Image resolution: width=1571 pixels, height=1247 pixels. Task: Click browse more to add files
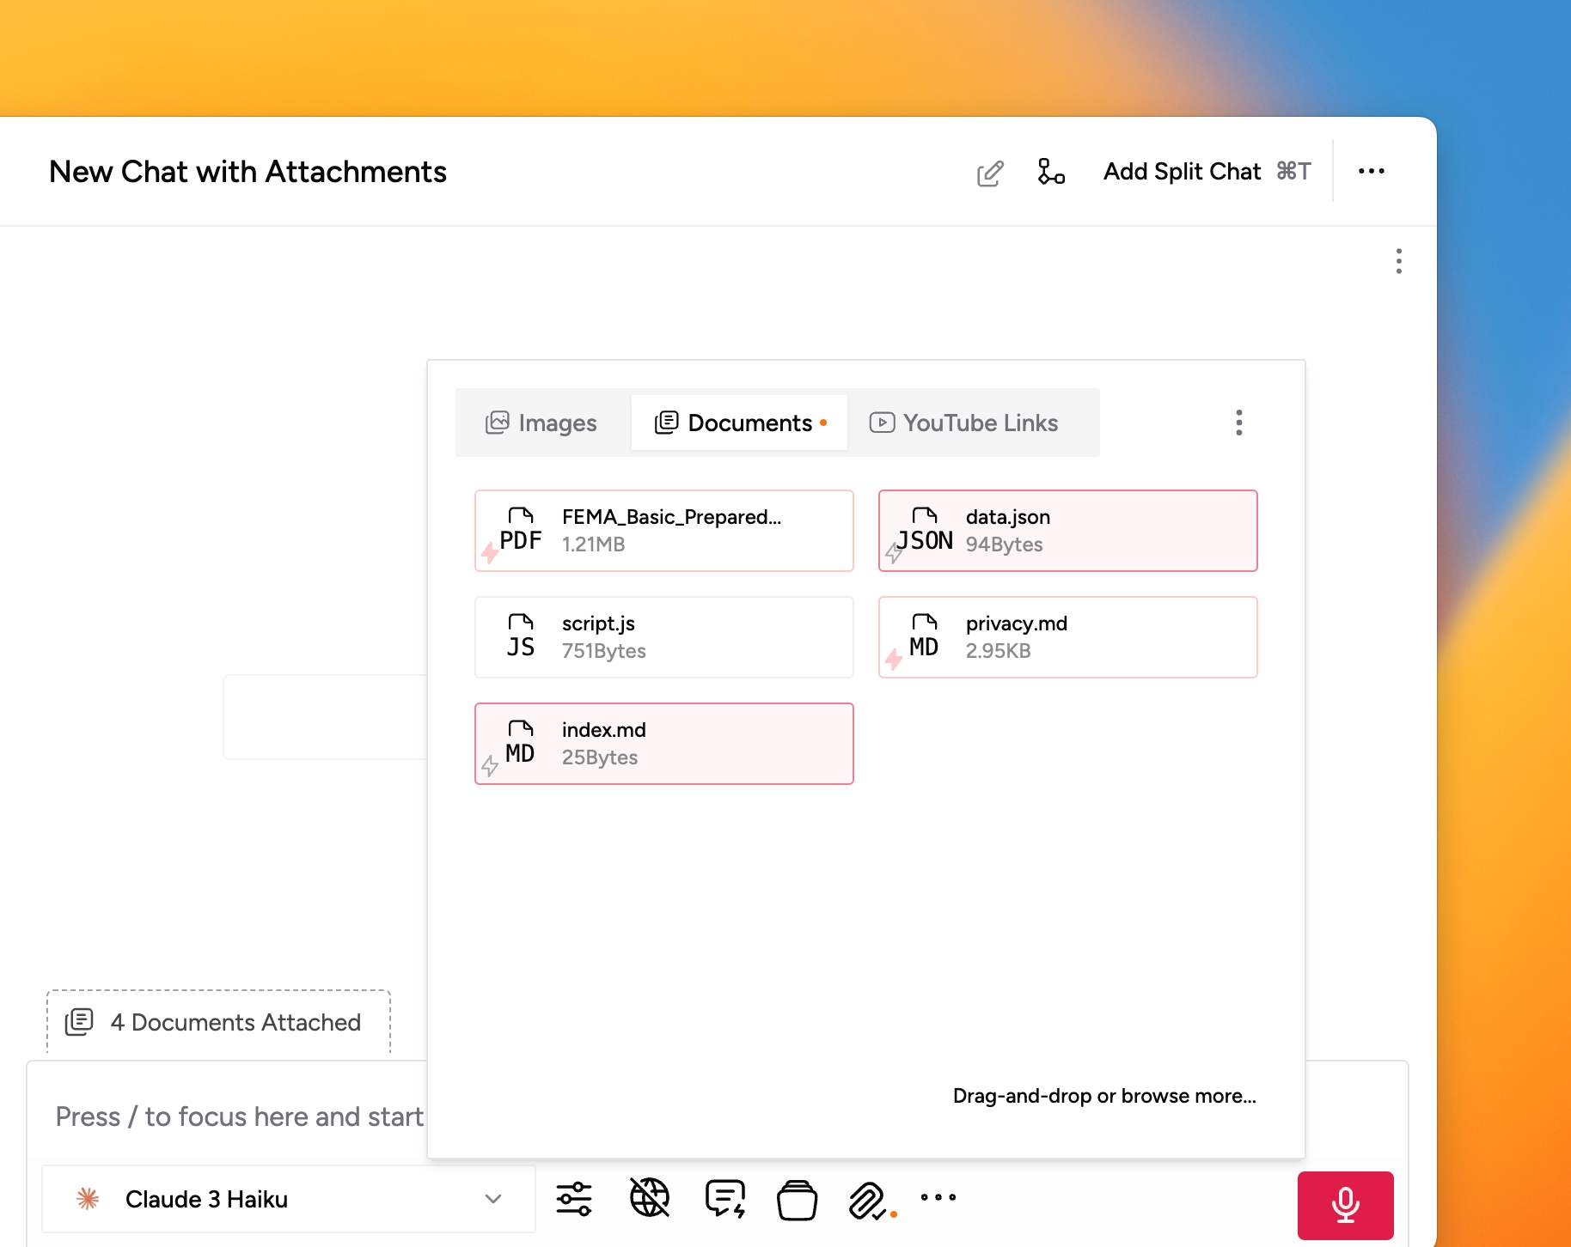point(1103,1096)
